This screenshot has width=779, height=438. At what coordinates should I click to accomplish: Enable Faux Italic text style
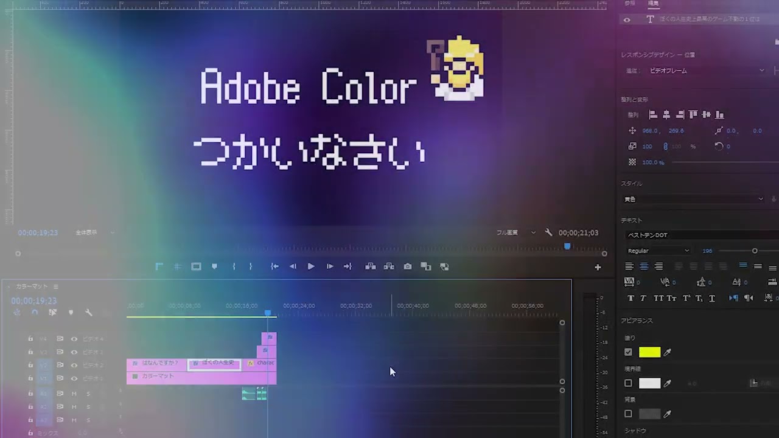(643, 298)
